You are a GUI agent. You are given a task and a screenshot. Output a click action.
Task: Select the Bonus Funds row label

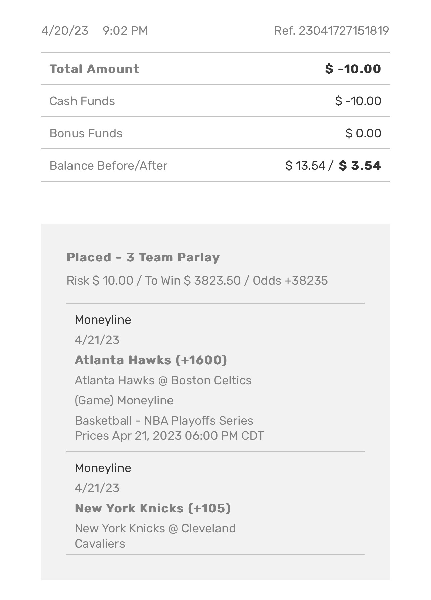[x=86, y=133]
